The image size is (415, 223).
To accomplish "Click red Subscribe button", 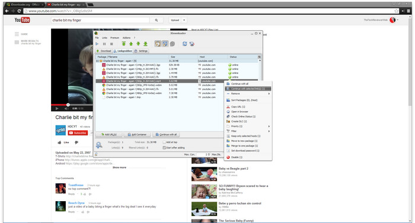I will coord(78,133).
